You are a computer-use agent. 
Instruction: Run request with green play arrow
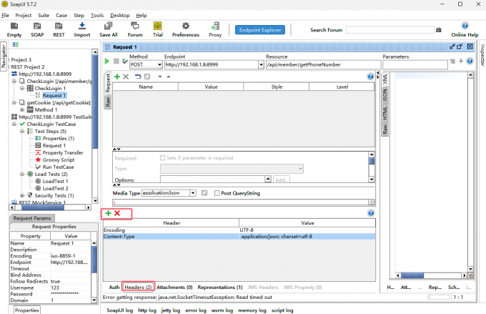[107, 61]
